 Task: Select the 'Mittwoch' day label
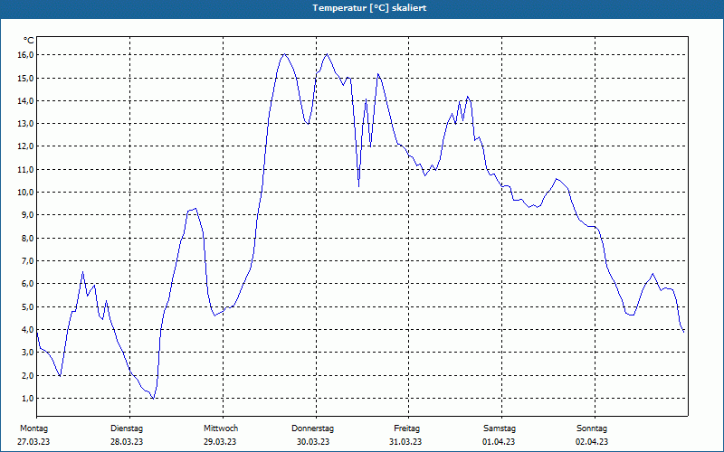[x=221, y=428]
